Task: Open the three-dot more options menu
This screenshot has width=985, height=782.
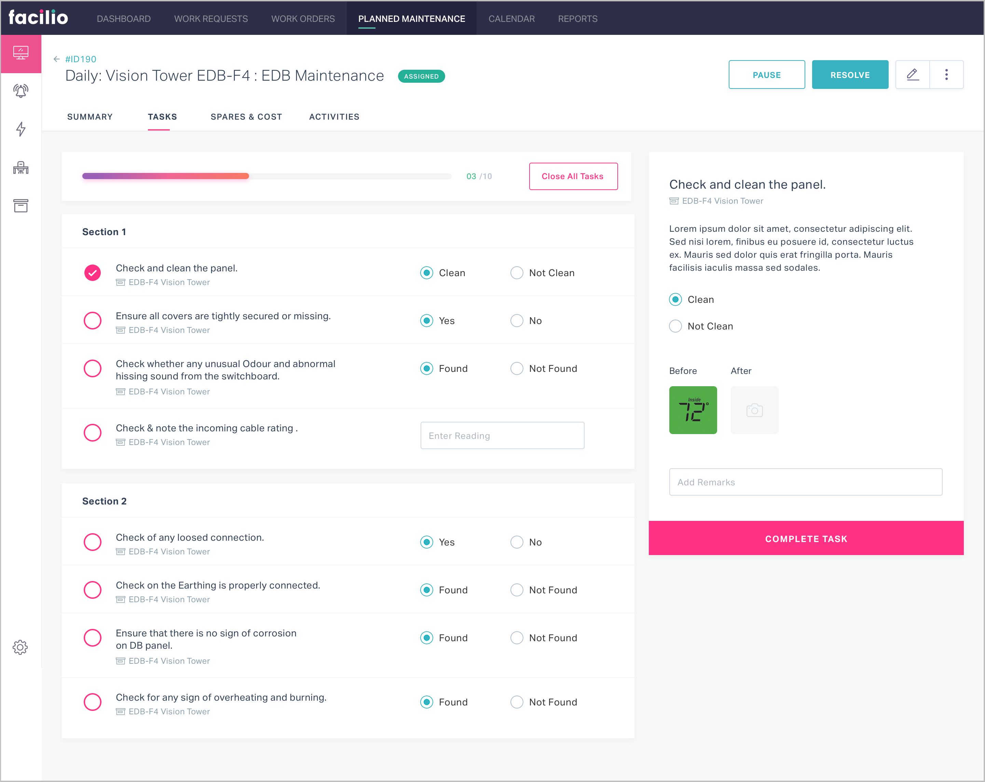Action: pyautogui.click(x=946, y=75)
